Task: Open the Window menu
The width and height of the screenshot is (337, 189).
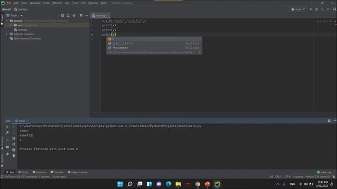Action: [93, 3]
